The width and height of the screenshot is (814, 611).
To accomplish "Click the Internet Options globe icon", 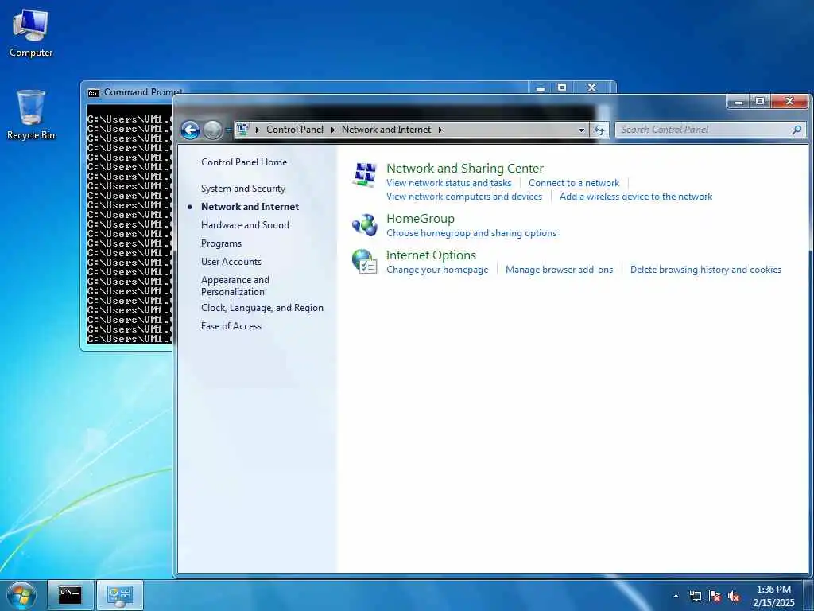I will click(364, 261).
